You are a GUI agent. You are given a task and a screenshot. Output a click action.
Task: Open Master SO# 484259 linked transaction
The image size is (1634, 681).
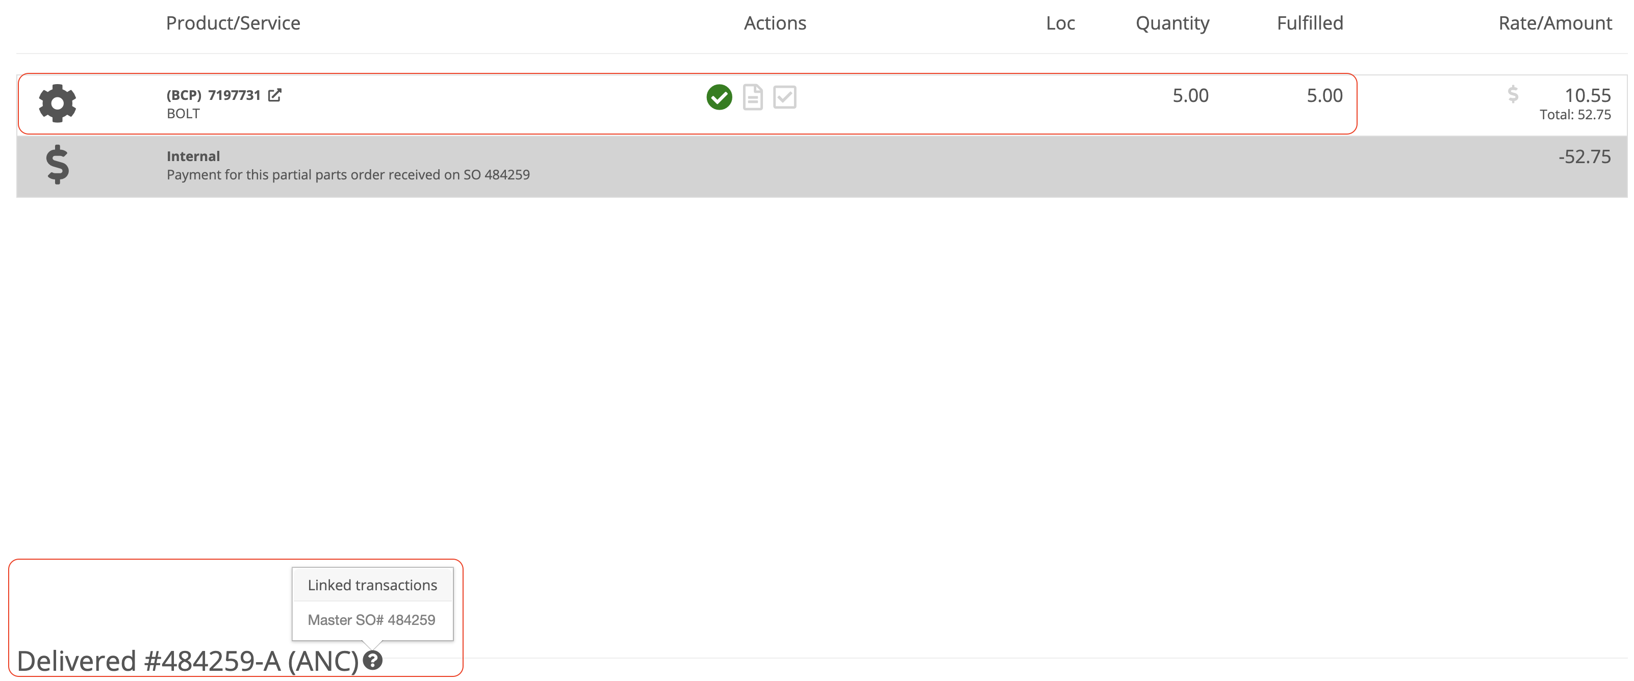372,620
